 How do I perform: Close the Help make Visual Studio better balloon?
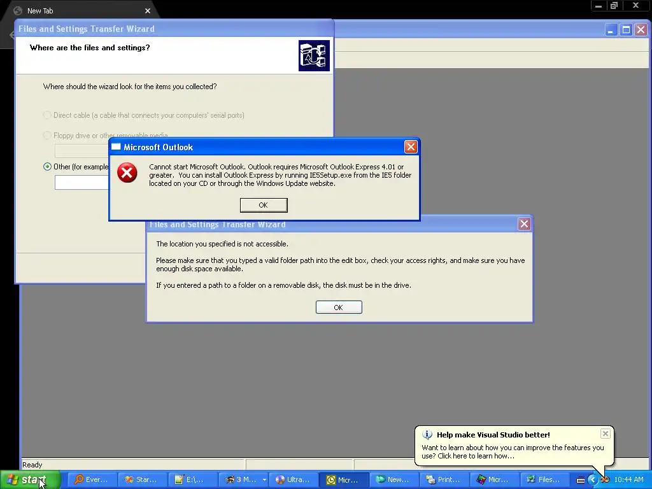pos(606,434)
